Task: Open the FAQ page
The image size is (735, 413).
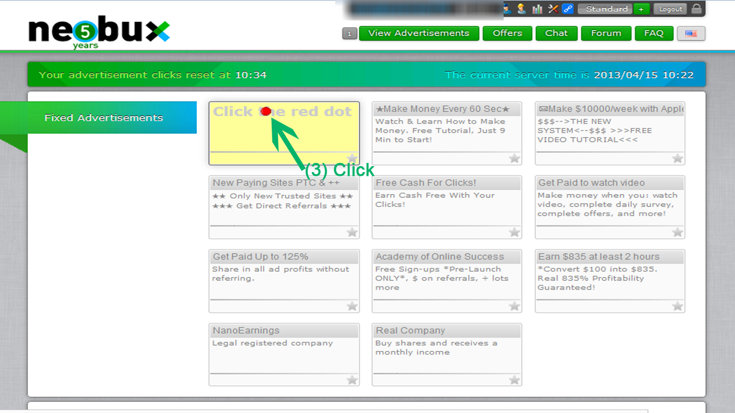Action: click(x=654, y=33)
